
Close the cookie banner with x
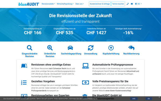click(x=159, y=97)
